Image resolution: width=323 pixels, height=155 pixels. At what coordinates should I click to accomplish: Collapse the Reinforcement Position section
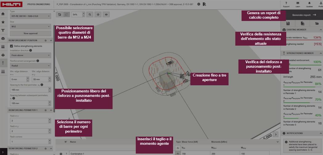pyautogui.click(x=51, y=40)
